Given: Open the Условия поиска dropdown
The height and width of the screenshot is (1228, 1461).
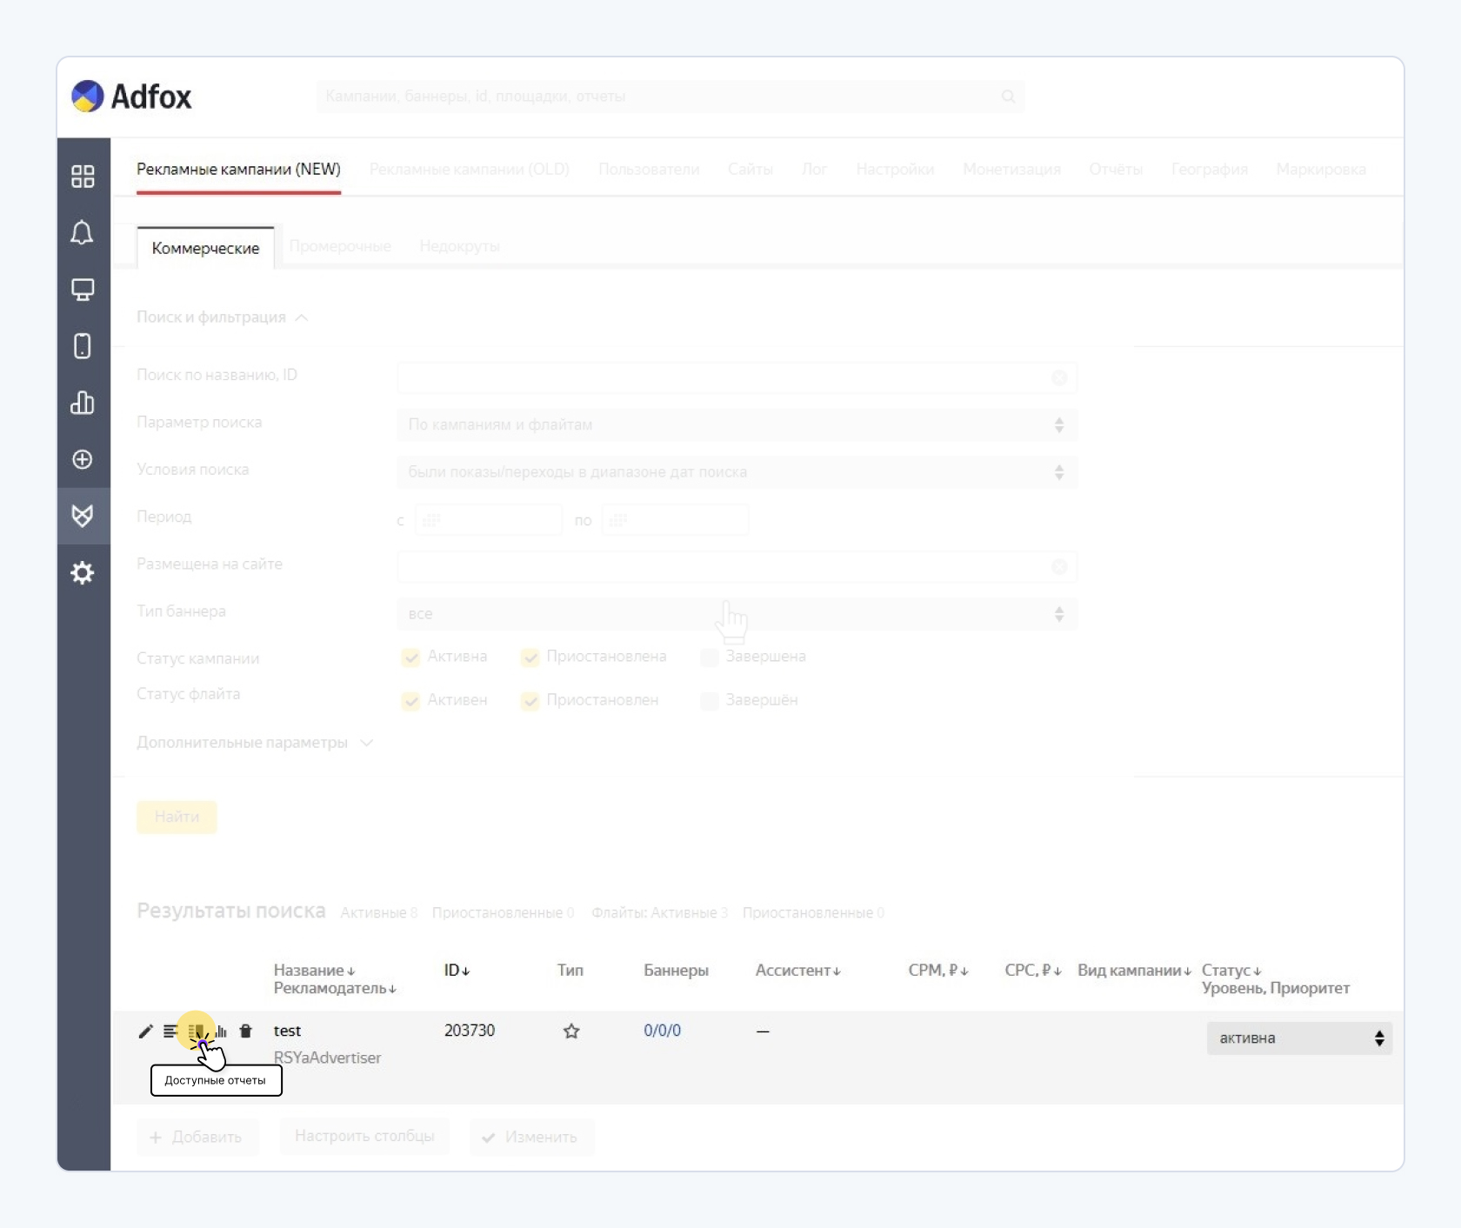Looking at the screenshot, I should tap(737, 472).
